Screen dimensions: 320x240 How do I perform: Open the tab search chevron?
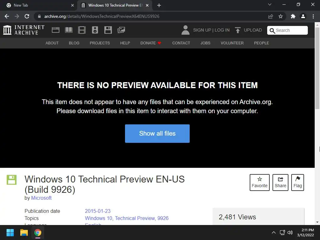[270, 4]
